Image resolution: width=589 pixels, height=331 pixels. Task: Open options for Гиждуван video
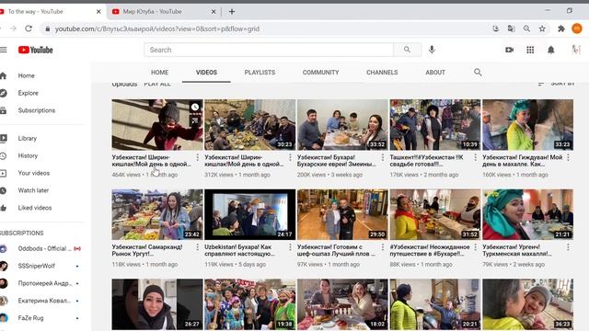click(x=568, y=157)
